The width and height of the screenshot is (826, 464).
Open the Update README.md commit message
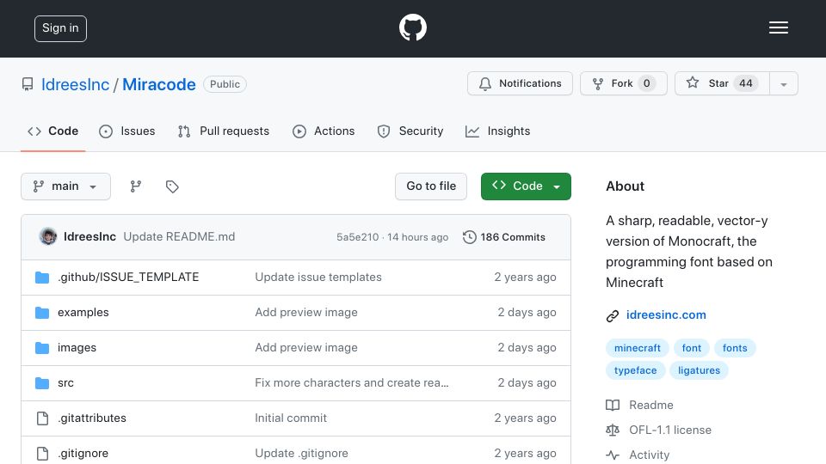pyautogui.click(x=179, y=237)
